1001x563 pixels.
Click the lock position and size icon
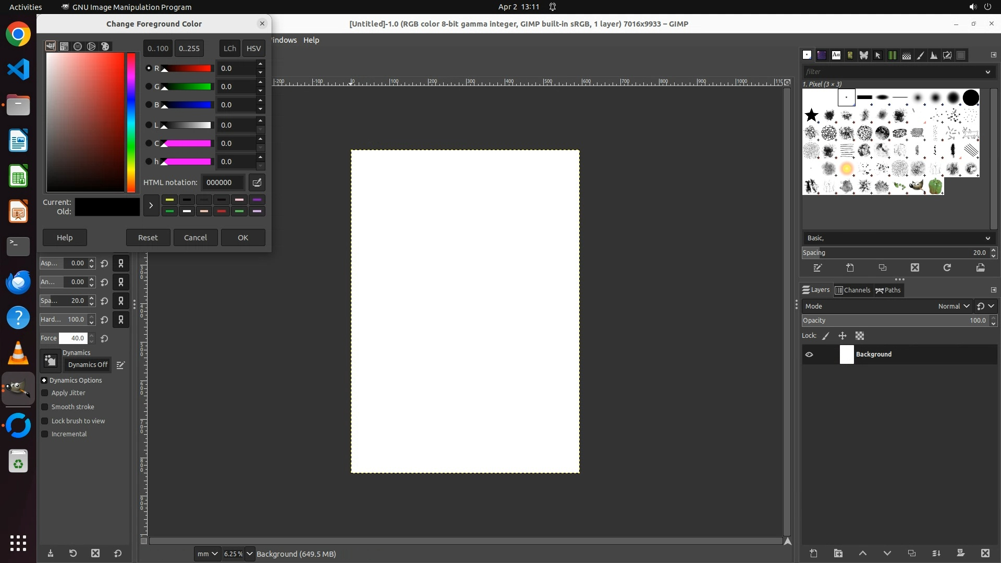click(843, 336)
